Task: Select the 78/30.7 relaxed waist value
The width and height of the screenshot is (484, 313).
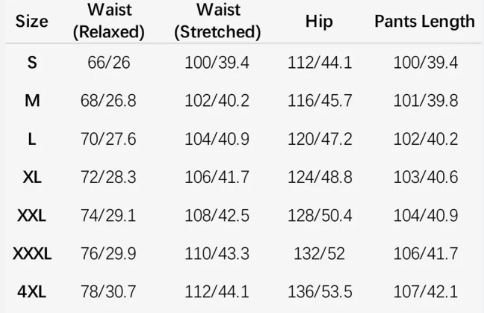Action: tap(108, 291)
